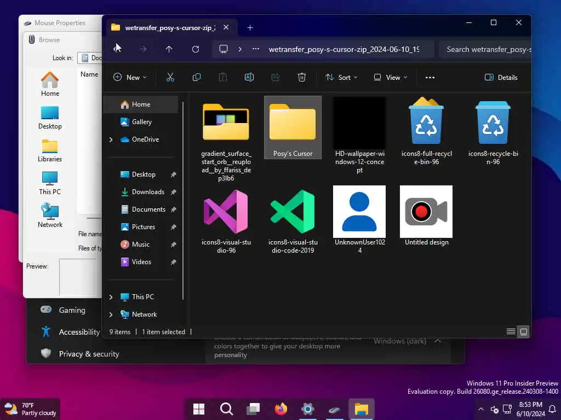
Task: Select icons8-full-recycle-bin-96 file
Action: (x=426, y=131)
